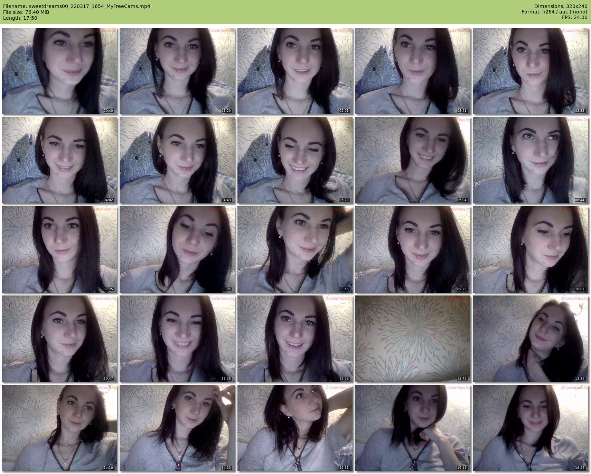Open the 07:25 thumbnail
The image size is (591, 474).
pos(59,249)
